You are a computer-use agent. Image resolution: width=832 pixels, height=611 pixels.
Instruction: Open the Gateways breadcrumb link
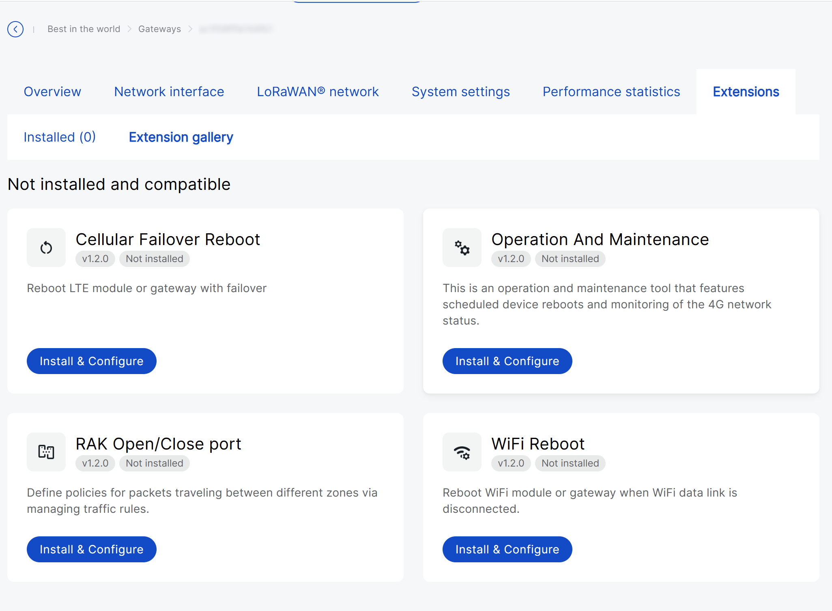tap(160, 29)
